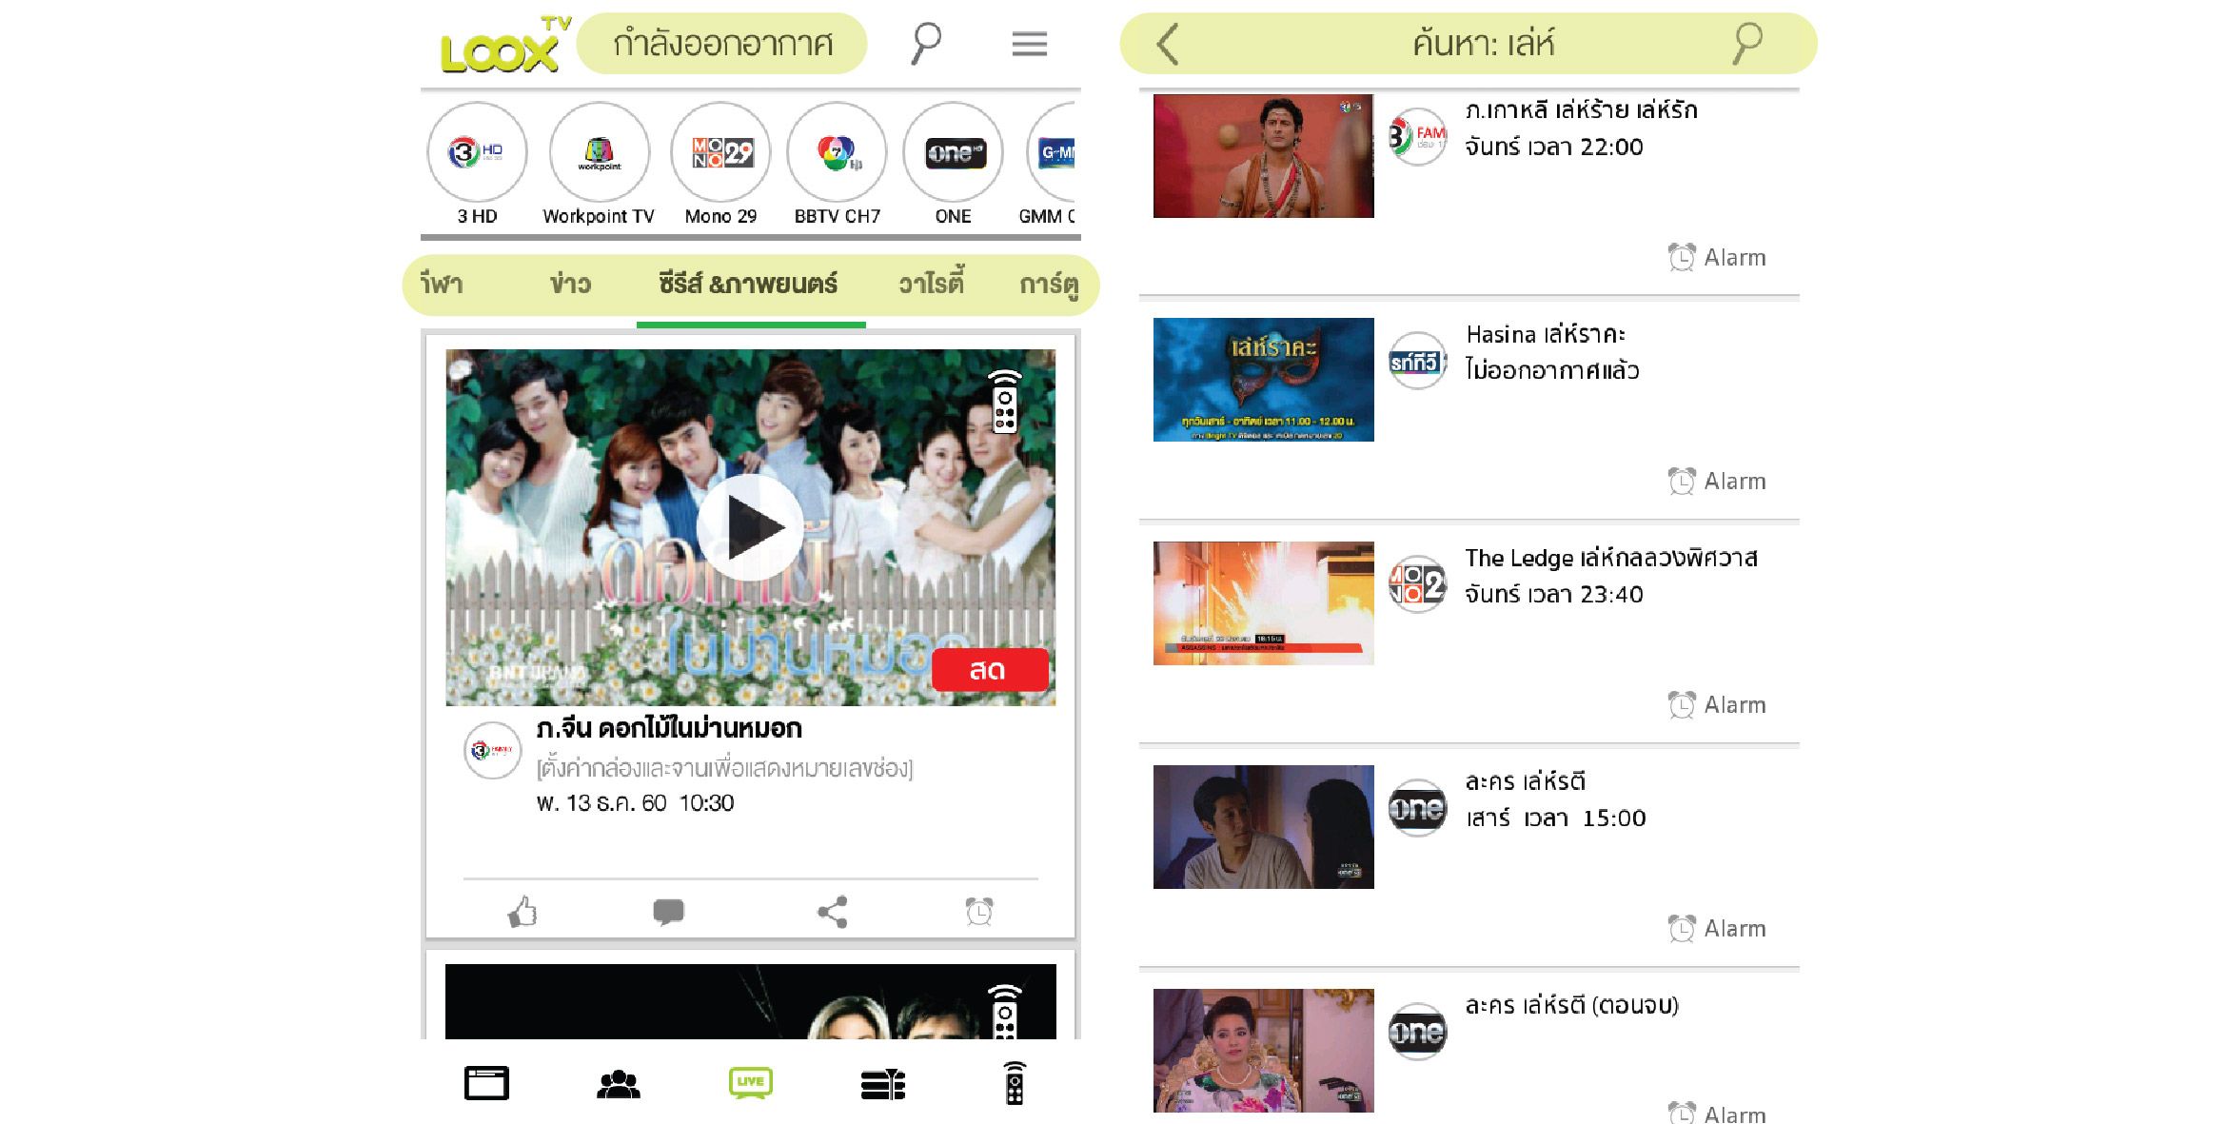Switch to the วาไรตี้ category tab

point(931,284)
